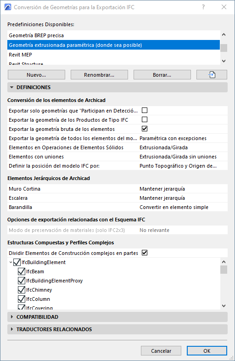Click 'Modo de preservación de materiales' row label

coord(67,230)
